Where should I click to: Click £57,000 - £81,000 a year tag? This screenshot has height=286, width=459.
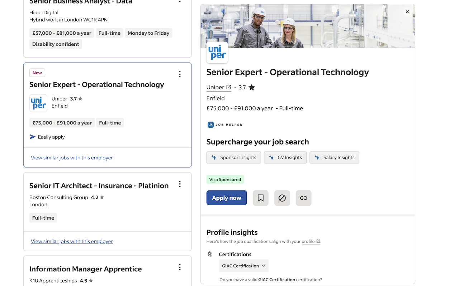click(62, 33)
